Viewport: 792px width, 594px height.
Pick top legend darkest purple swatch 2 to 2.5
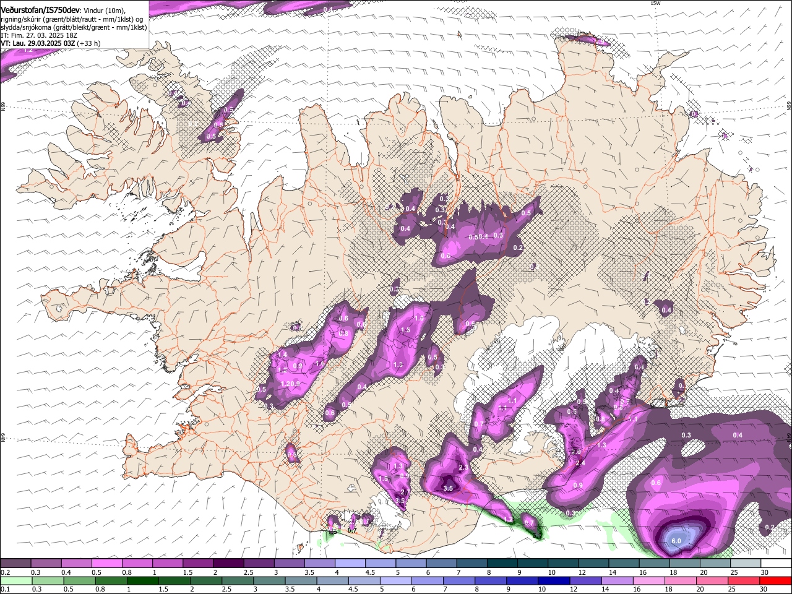click(x=228, y=564)
